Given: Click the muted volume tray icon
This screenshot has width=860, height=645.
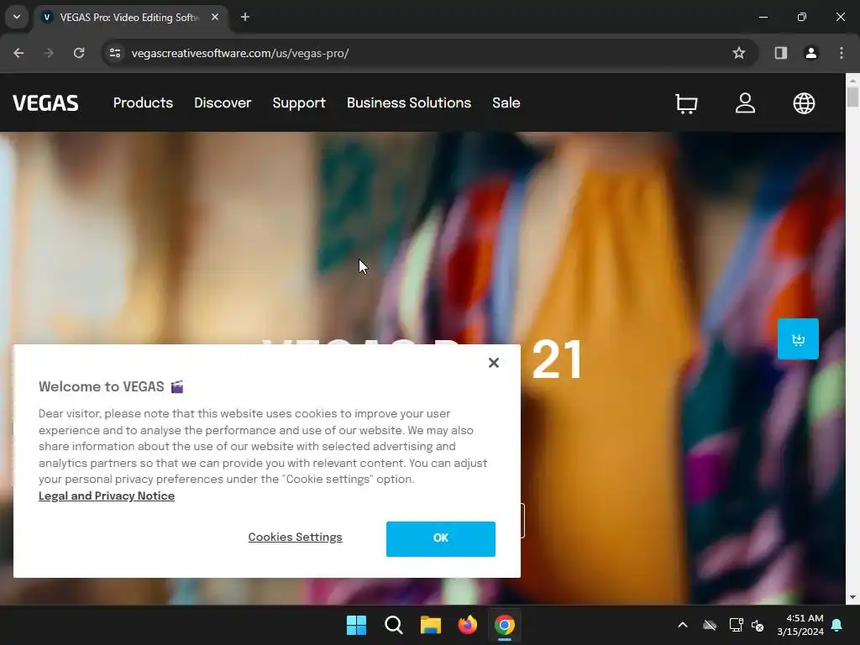Looking at the screenshot, I should tap(758, 625).
